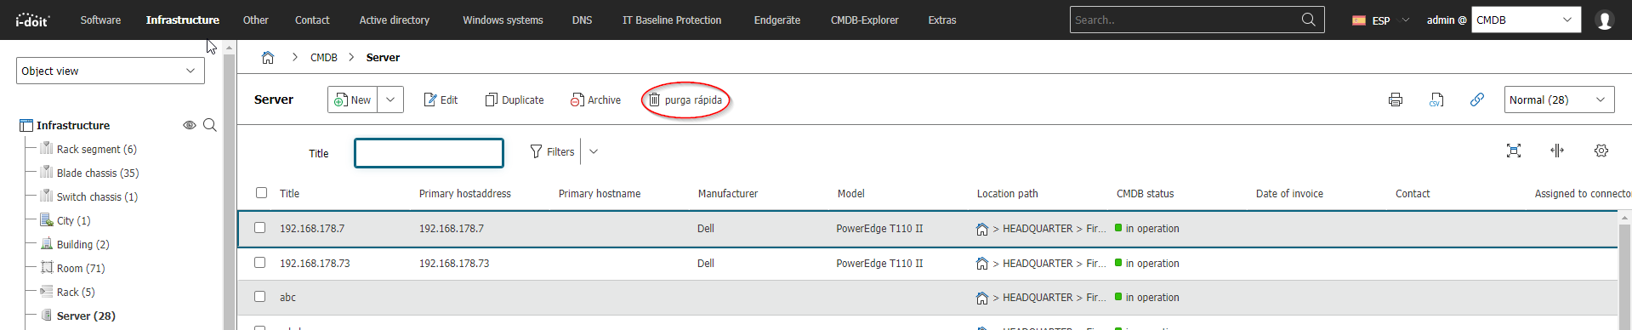Check the box for 192.168.178.7 row
Viewport: 1632px width, 330px height.
tap(260, 228)
